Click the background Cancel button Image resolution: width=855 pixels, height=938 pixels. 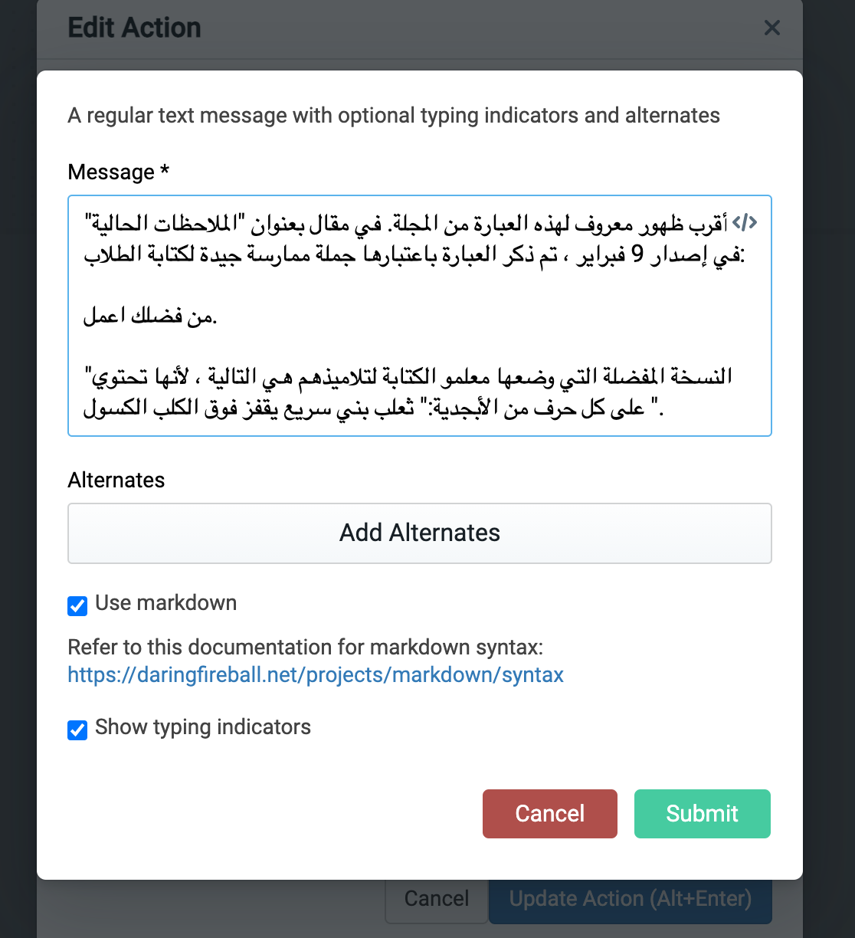coord(436,898)
